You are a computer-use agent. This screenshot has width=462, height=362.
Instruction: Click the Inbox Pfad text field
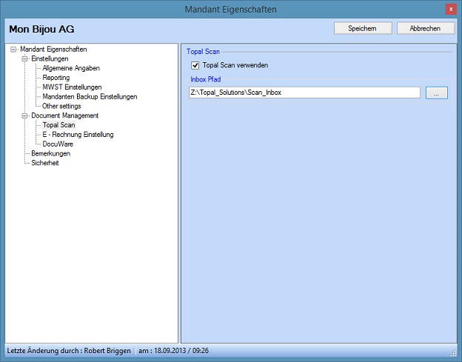304,93
